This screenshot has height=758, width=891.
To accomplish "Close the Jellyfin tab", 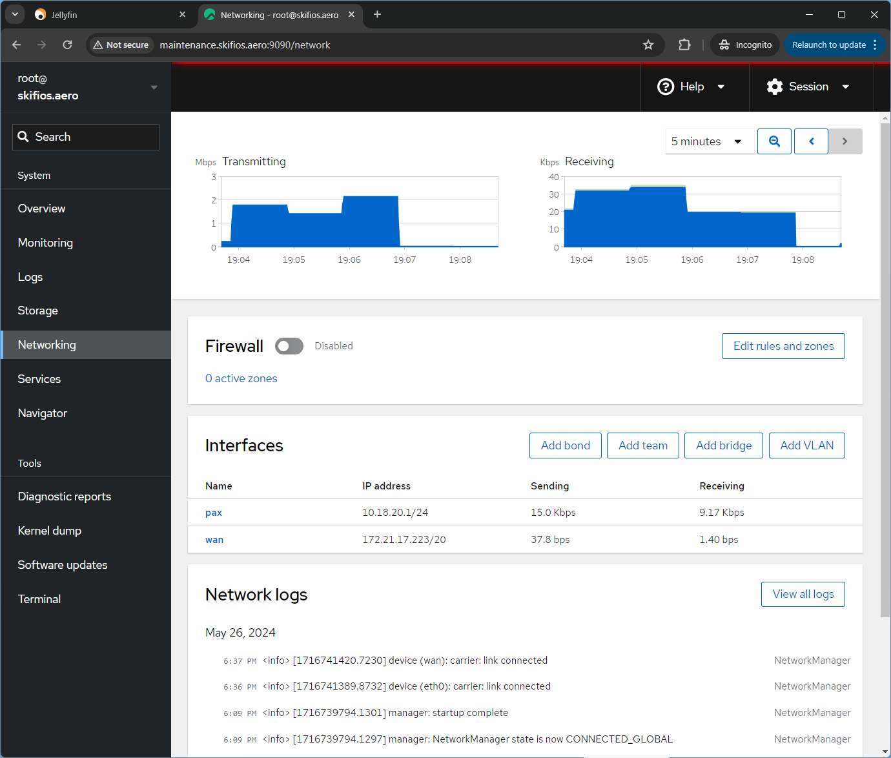I will [183, 14].
